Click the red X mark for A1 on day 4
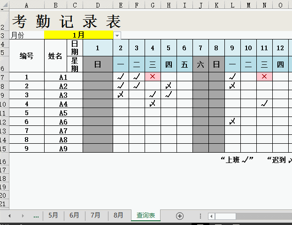Image resolution: width=292 pixels, height=225 pixels. coord(152,77)
